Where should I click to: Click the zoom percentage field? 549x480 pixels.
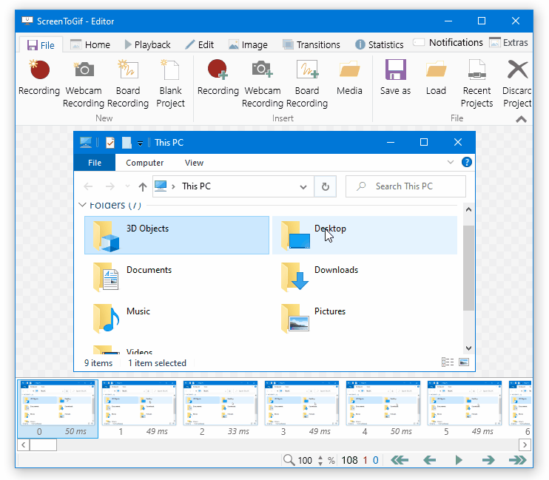305,460
